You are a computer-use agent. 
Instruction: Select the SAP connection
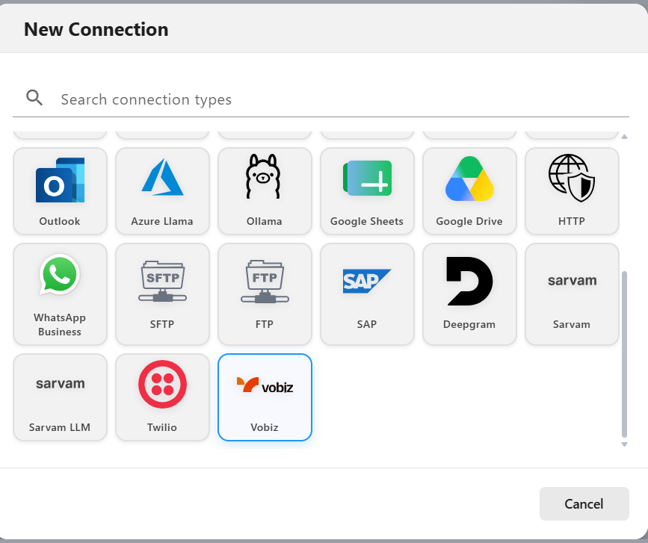pos(367,294)
